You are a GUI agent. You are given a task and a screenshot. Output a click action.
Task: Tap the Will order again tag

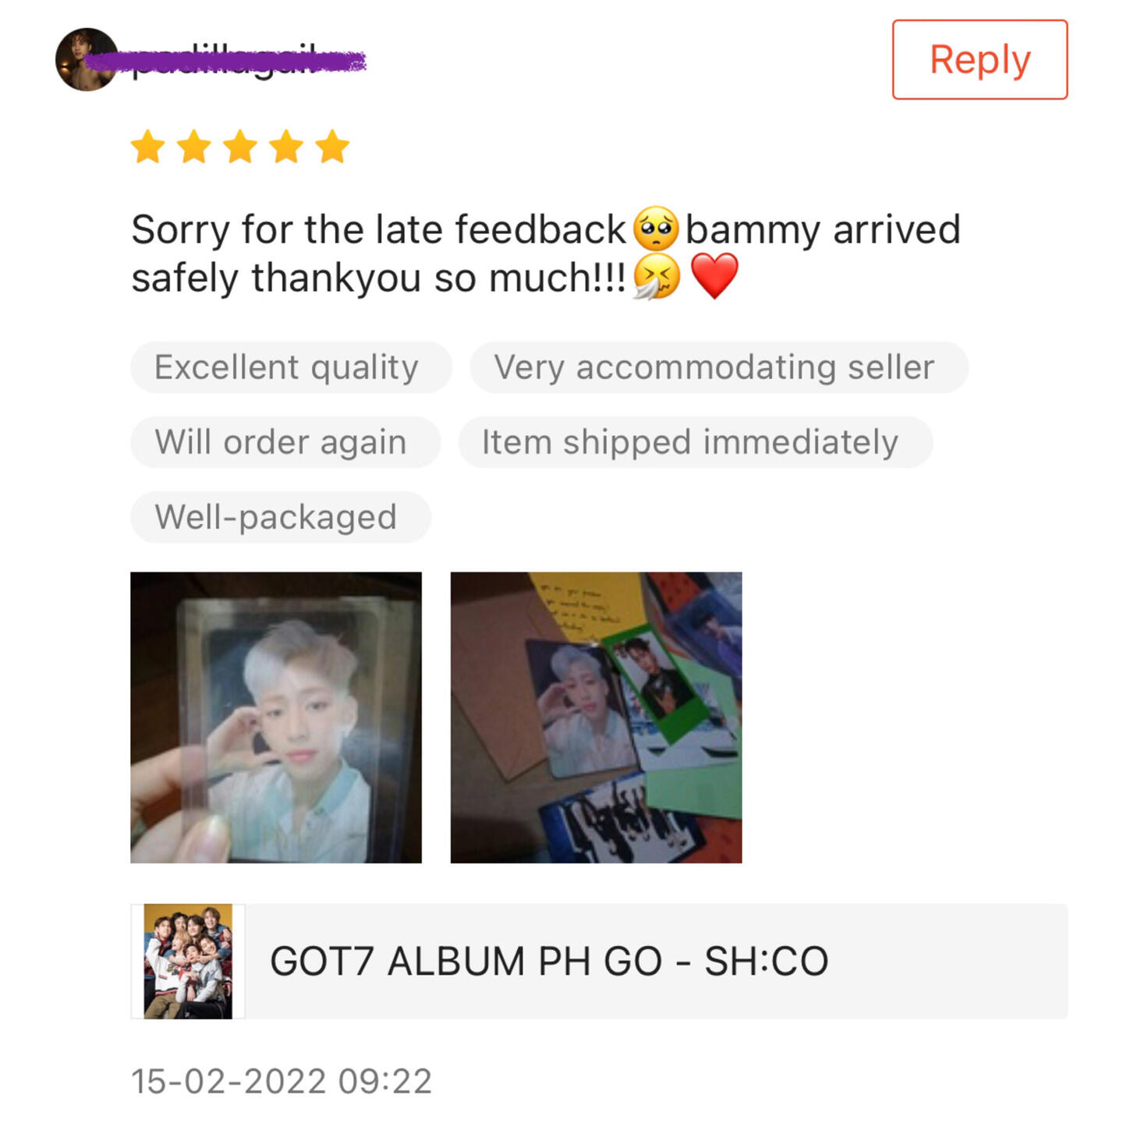[x=285, y=442]
